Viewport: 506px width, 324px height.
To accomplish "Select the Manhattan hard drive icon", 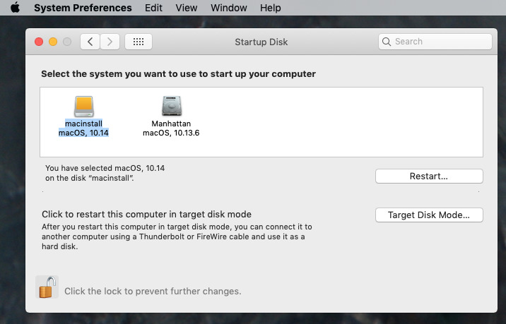I will pyautogui.click(x=172, y=106).
